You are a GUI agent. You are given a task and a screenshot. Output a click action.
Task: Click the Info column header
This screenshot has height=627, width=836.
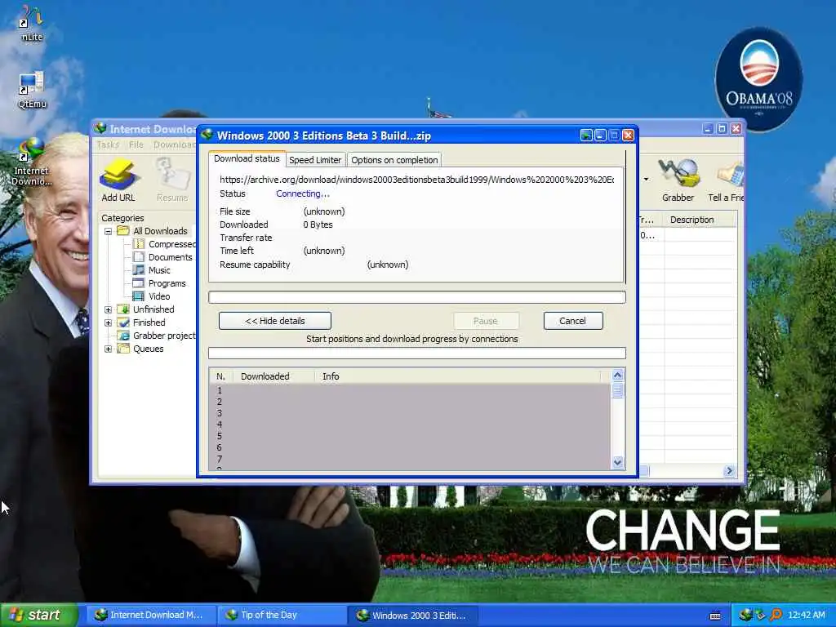pyautogui.click(x=459, y=376)
